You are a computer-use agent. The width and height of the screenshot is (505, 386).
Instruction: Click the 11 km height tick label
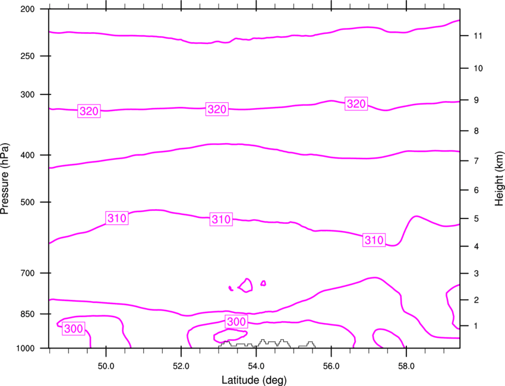478,36
